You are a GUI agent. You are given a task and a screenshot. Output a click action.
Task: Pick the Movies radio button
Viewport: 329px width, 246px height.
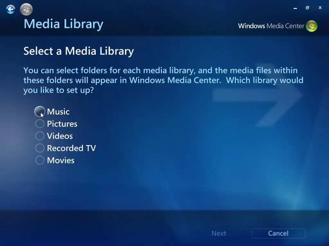(40, 160)
